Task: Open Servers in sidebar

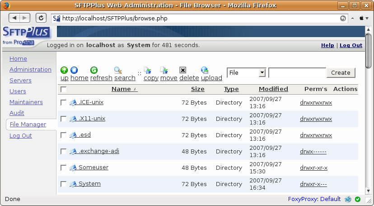Action: tap(20, 80)
